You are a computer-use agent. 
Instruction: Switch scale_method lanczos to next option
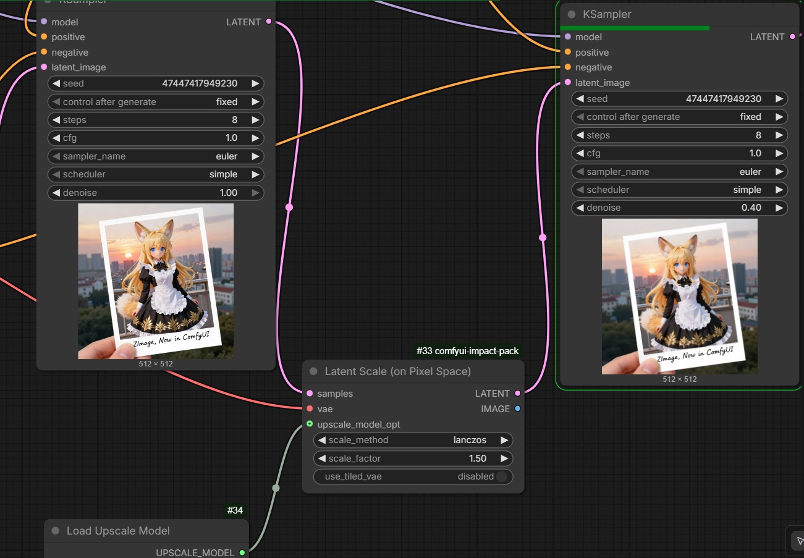point(504,440)
